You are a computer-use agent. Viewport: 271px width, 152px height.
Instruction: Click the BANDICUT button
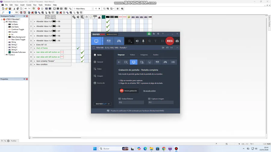pos(102,104)
